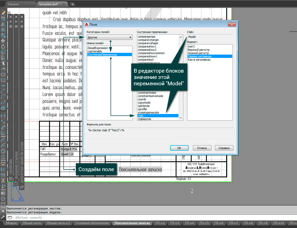The height and width of the screenshot is (228, 297).
Task: Select LispVariable in Имена полей list
Action: tap(94, 51)
